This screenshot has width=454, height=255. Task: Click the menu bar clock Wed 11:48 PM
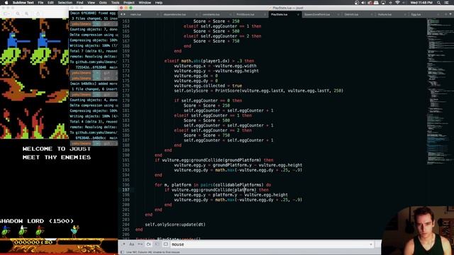(x=421, y=3)
